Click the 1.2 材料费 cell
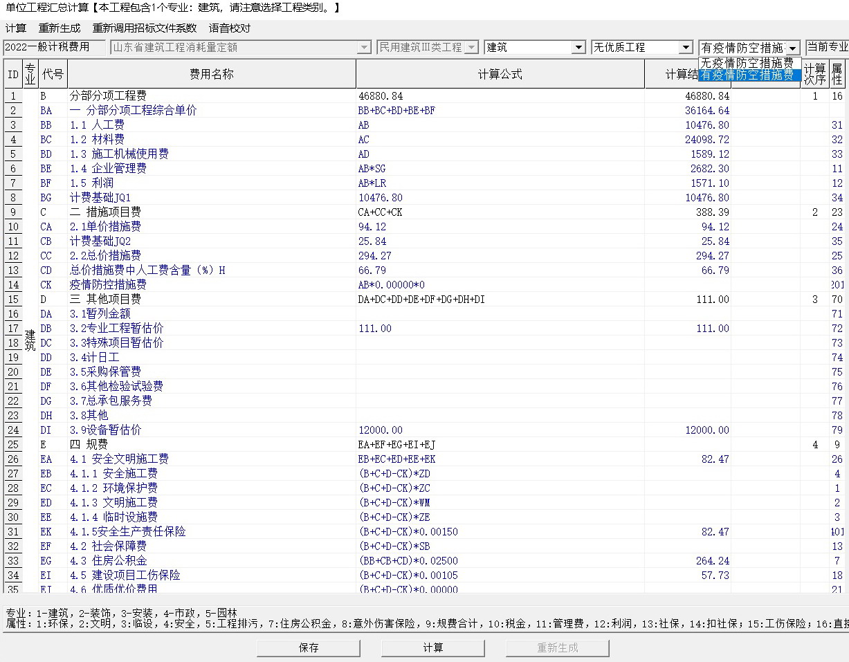Viewport: 849px width, 662px height. [212, 140]
